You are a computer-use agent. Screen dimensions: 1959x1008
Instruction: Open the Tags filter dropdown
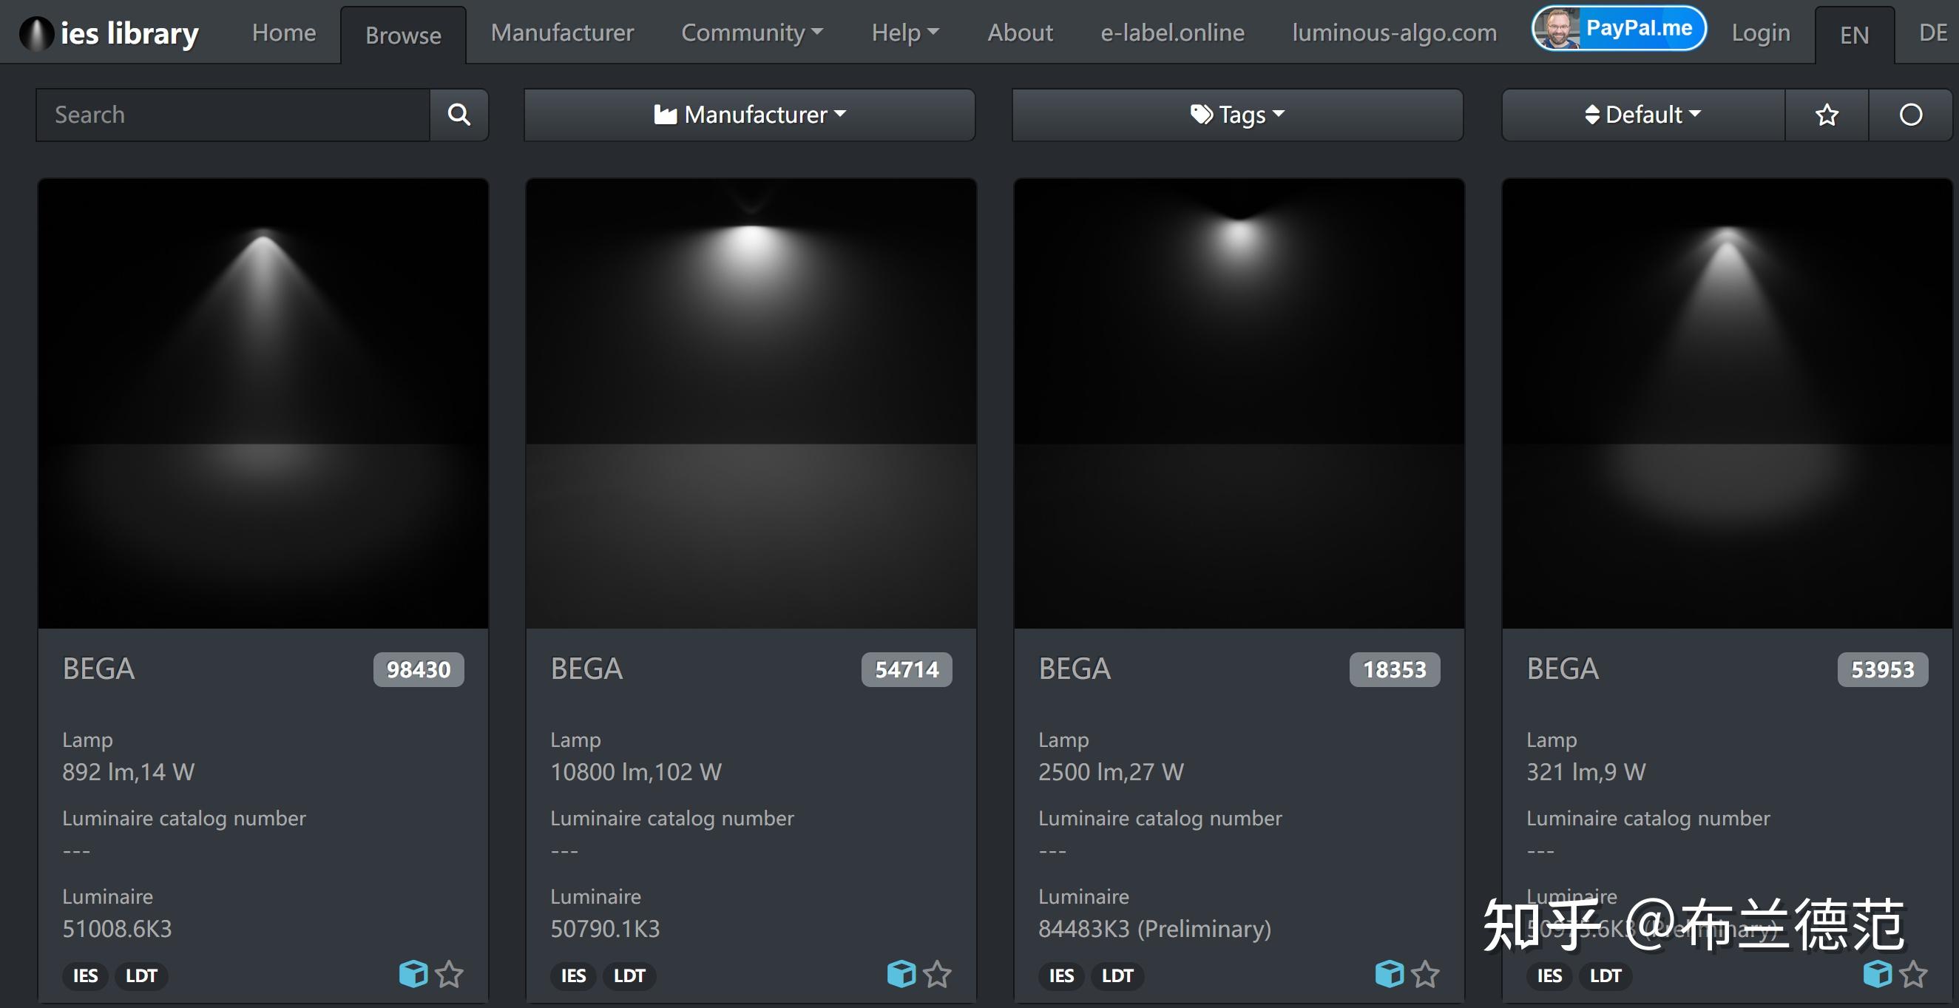click(x=1238, y=115)
